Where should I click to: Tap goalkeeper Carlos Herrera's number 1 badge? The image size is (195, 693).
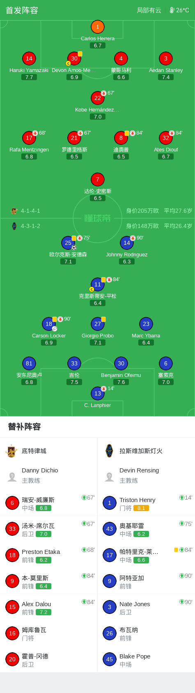click(98, 27)
